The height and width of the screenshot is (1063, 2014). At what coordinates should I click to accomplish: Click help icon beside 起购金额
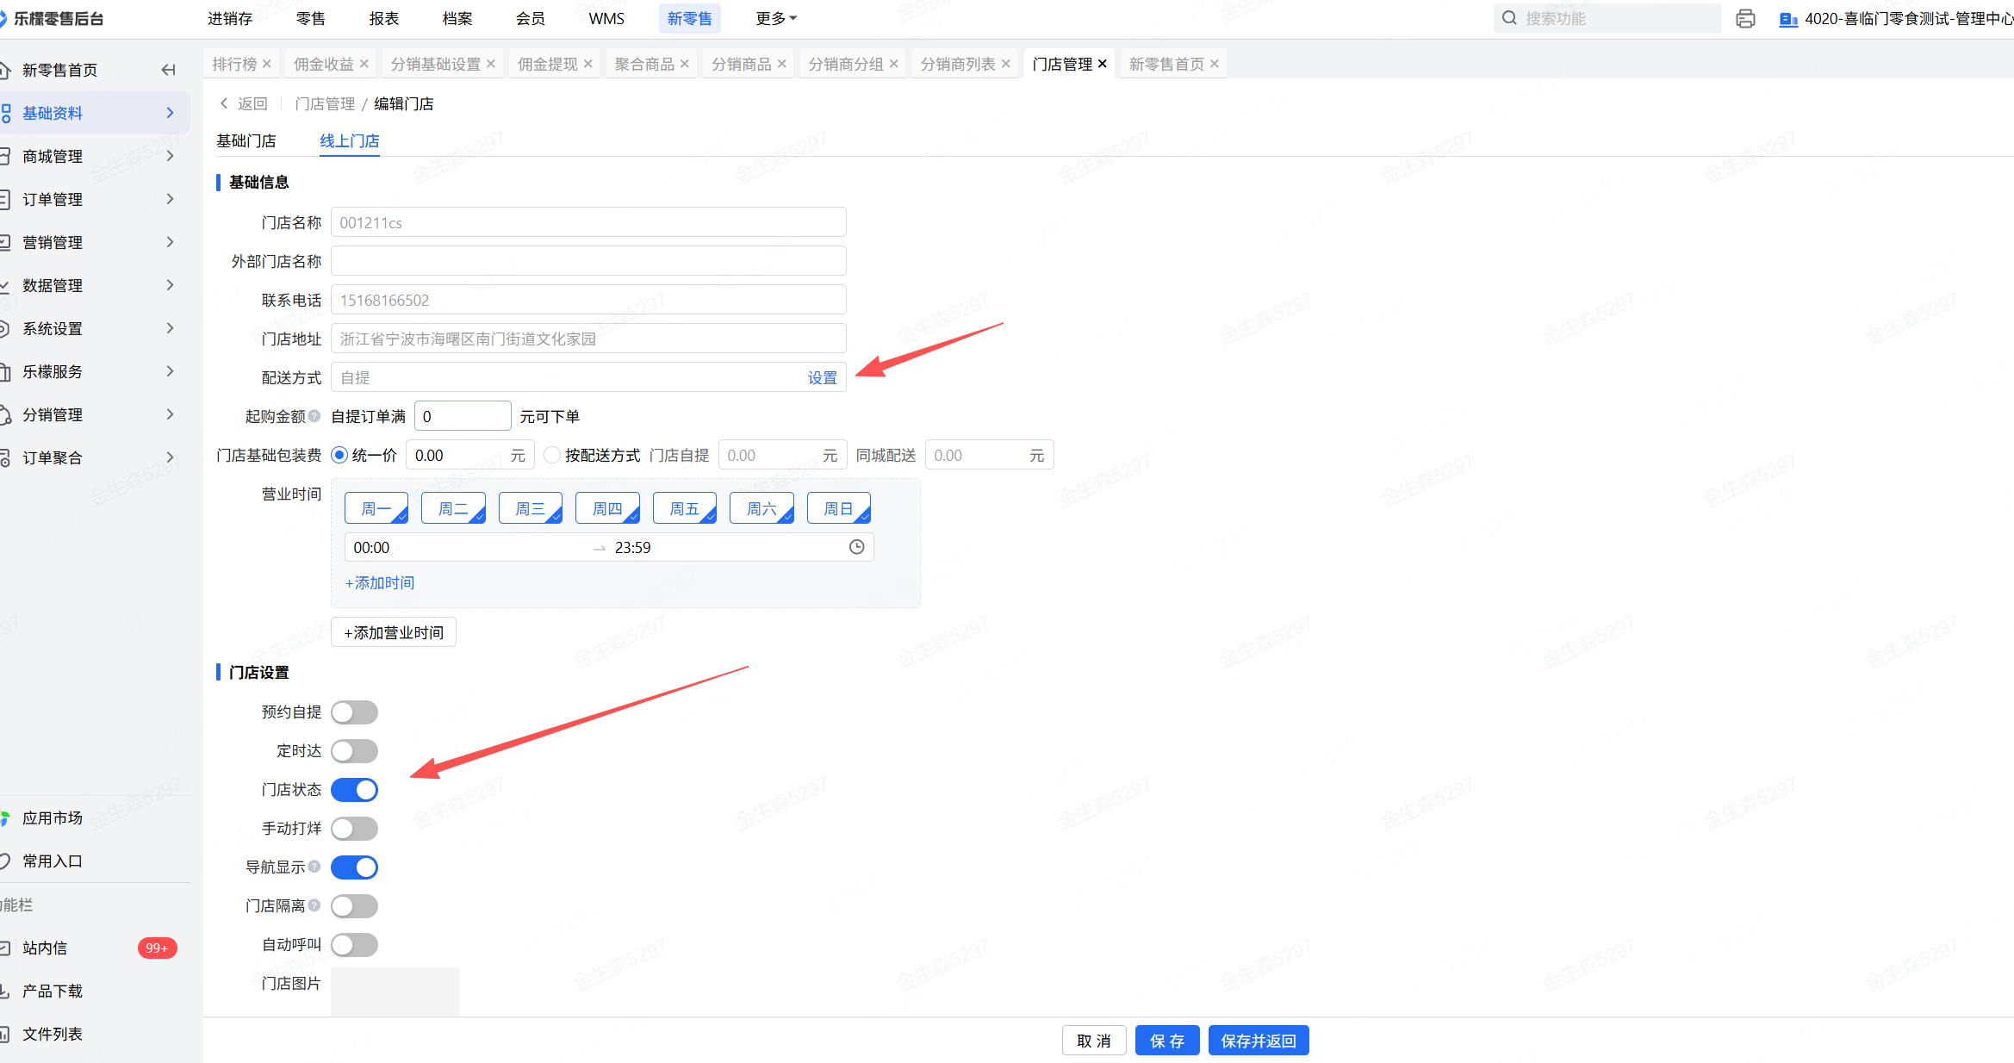314,416
